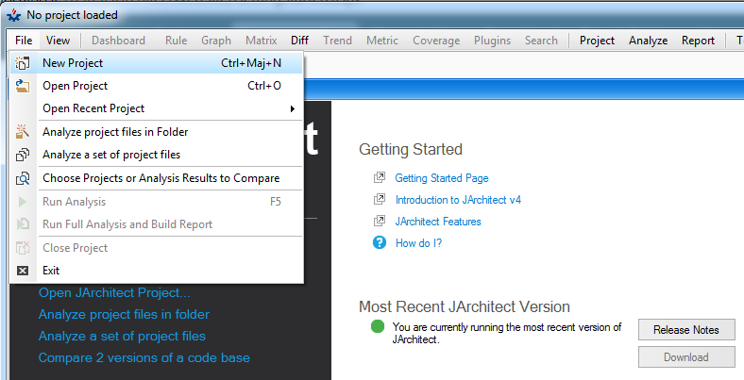Click Compare 2 versions of a code base link

[x=144, y=357]
